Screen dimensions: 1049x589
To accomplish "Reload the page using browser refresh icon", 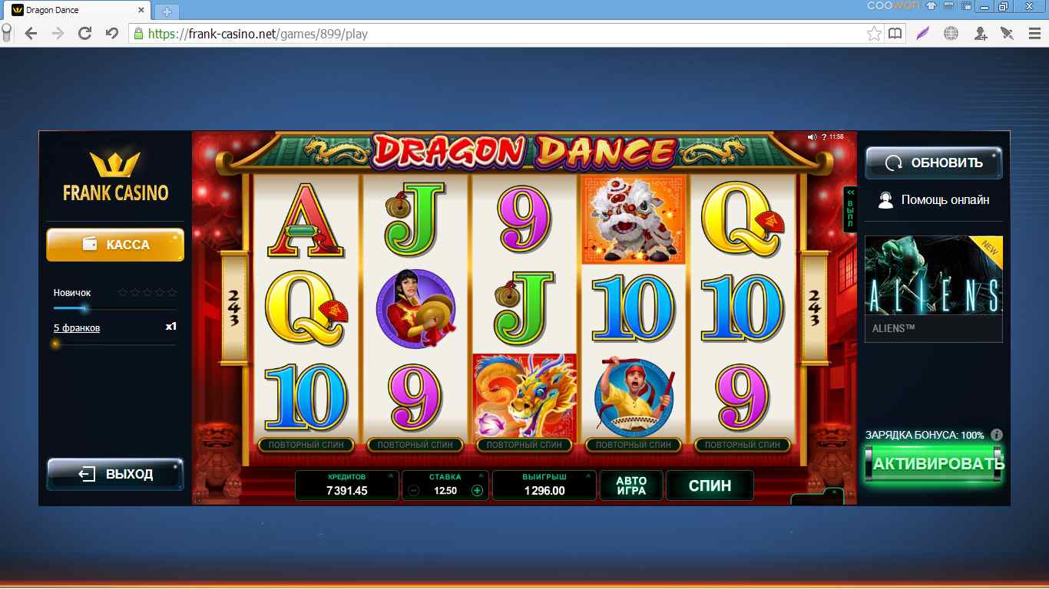I will click(x=85, y=33).
